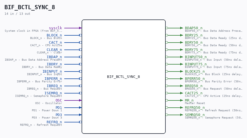247x138 pixels.
Task: Select the CACT_n input port label
Action: click(55, 42)
